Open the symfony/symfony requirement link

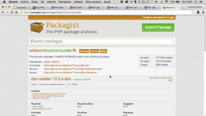pos(40,109)
